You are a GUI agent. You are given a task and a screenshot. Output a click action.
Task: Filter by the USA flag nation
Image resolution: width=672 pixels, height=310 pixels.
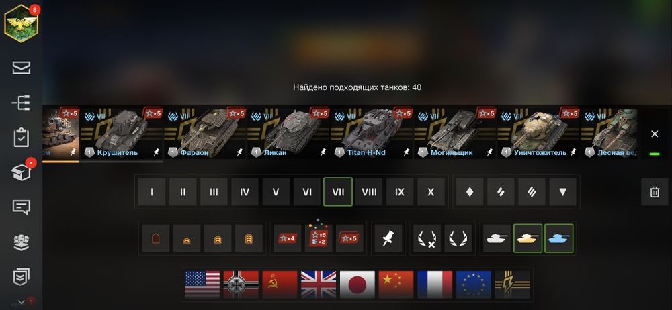[x=202, y=285]
